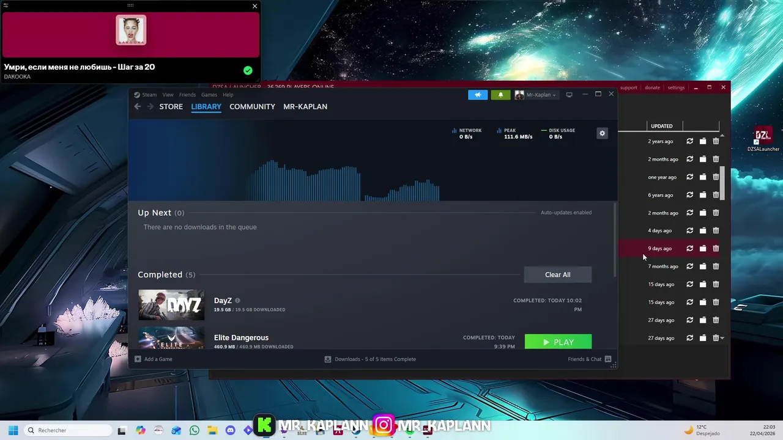Enter Steam Big Picture mode icon

tap(569, 95)
